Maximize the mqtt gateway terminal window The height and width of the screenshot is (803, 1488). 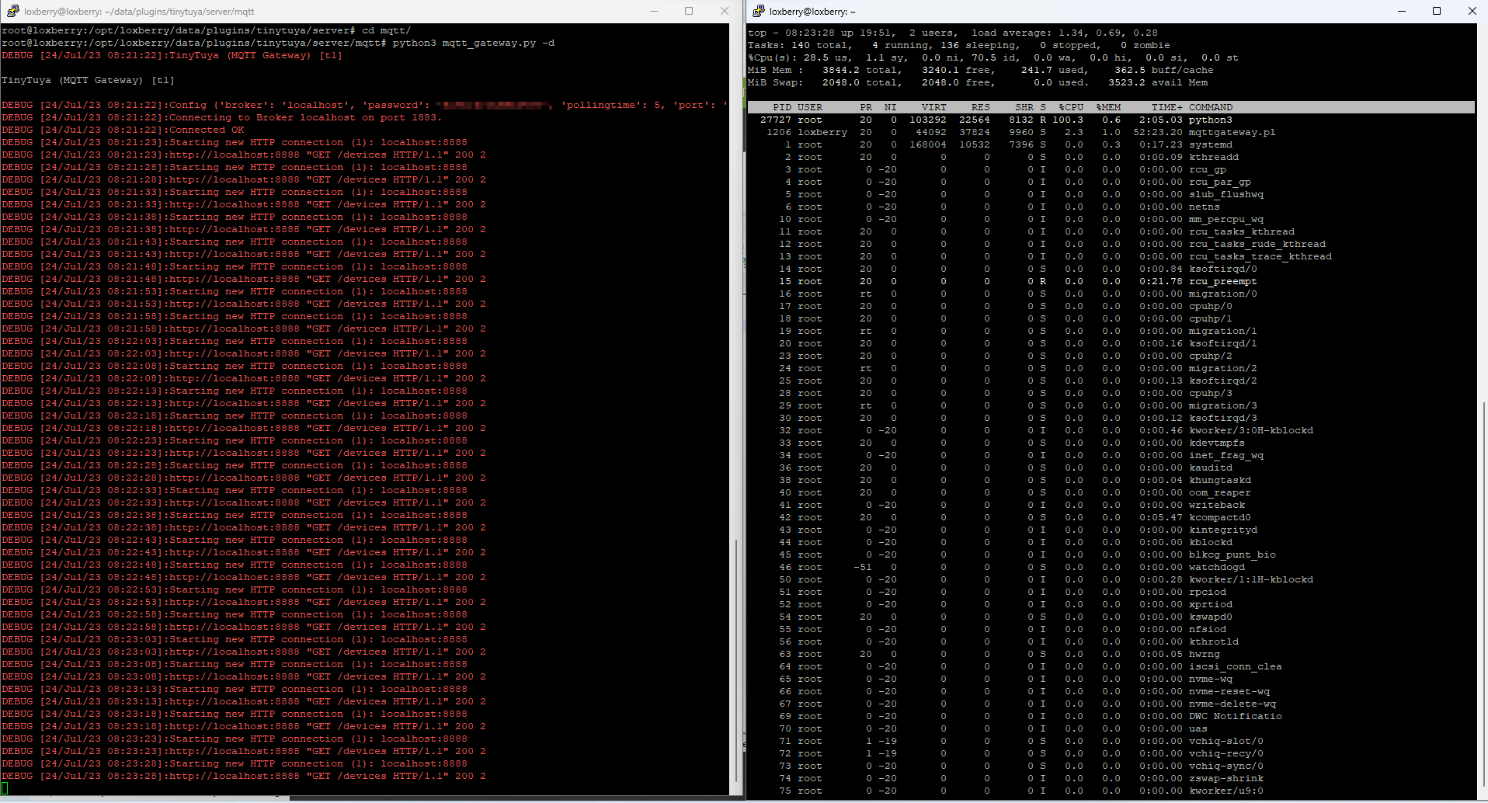coord(689,12)
